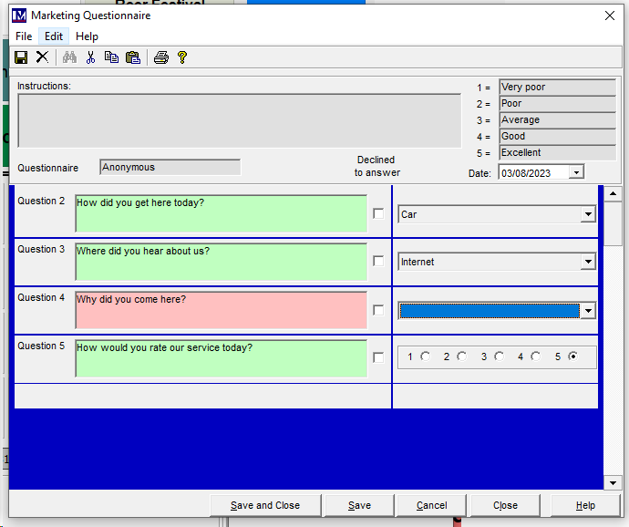This screenshot has height=527, width=629.
Task: Click the 'Question 5' label
Action: 41,346
